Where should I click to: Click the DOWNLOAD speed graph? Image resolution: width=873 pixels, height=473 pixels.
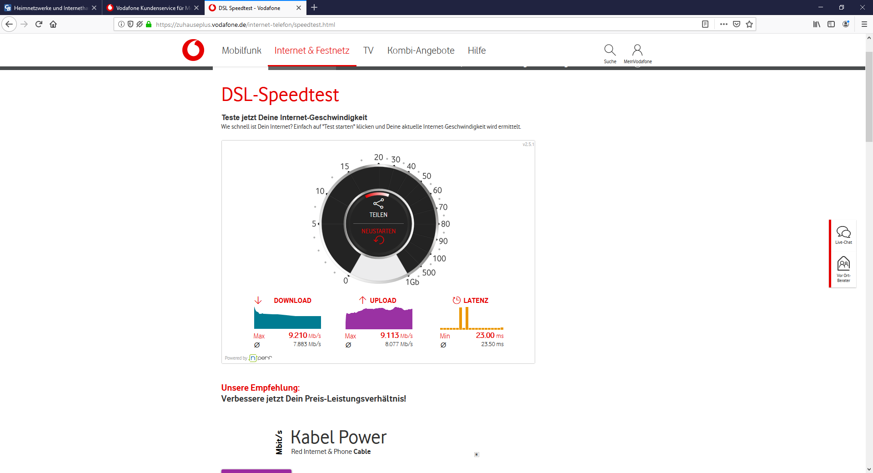click(287, 318)
